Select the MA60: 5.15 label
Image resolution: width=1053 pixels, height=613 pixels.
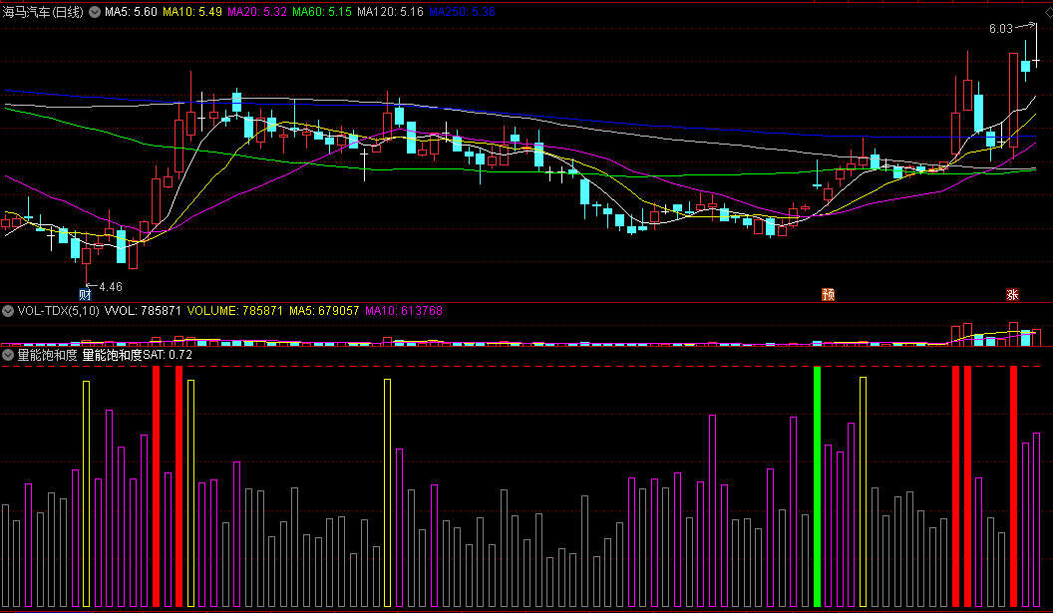point(322,12)
